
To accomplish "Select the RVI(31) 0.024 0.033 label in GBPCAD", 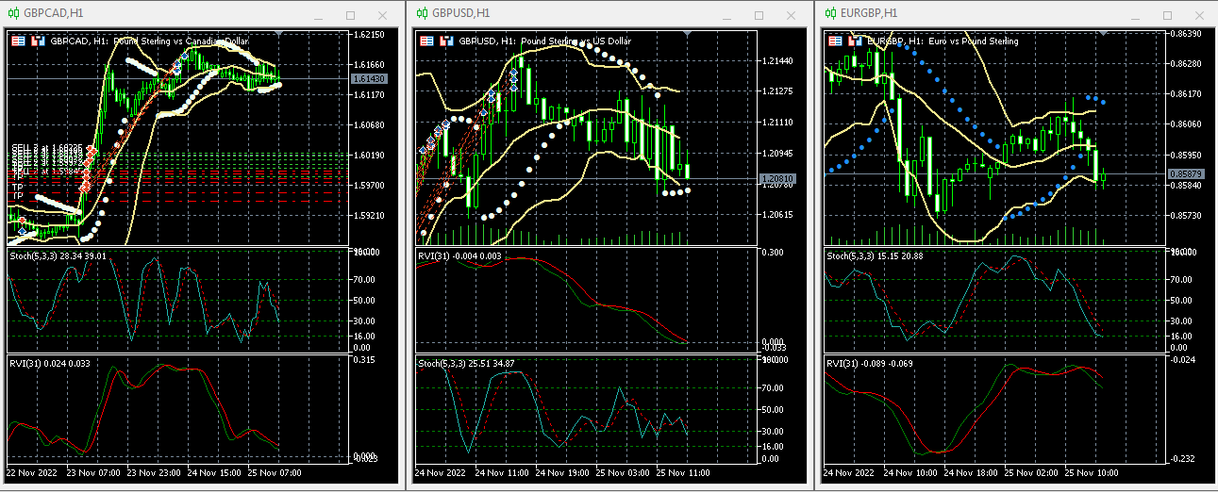I will click(x=48, y=363).
